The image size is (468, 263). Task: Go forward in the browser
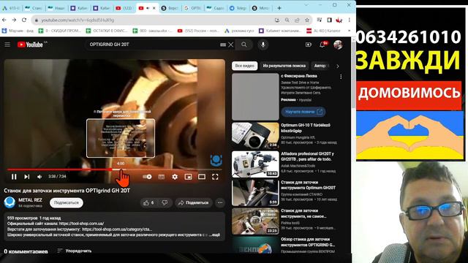click(14, 20)
